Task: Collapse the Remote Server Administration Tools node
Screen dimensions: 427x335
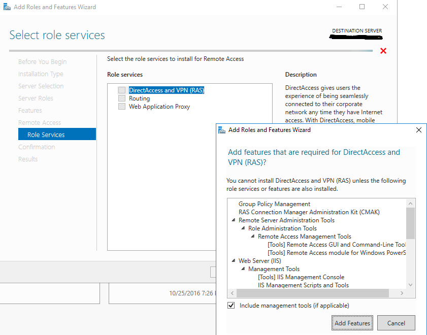Action: coord(234,220)
